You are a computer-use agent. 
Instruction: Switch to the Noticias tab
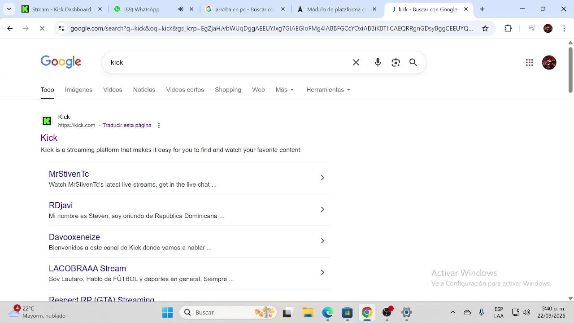tap(144, 90)
